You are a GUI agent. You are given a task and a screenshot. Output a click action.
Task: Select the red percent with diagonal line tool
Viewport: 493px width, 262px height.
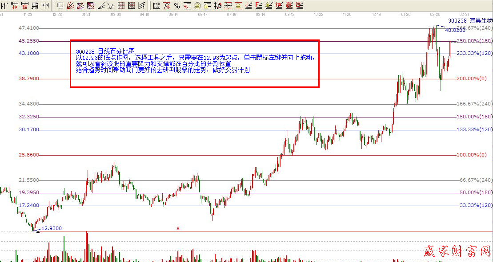[x=166, y=6]
